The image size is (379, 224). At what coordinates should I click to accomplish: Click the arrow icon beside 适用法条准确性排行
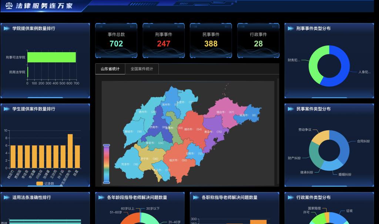click(x=6, y=198)
